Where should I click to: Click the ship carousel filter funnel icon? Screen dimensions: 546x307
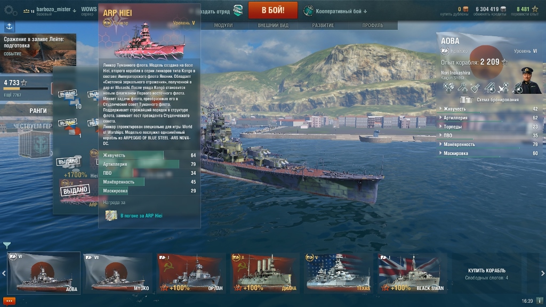click(x=6, y=245)
